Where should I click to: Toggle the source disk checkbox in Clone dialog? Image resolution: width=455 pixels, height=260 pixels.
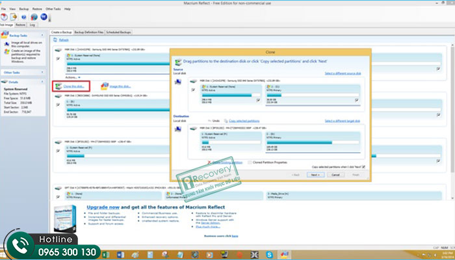(x=193, y=90)
